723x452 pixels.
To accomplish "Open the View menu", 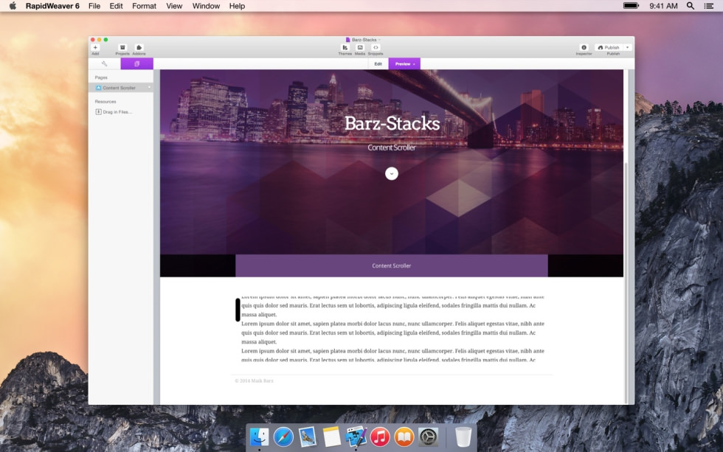I will (174, 6).
